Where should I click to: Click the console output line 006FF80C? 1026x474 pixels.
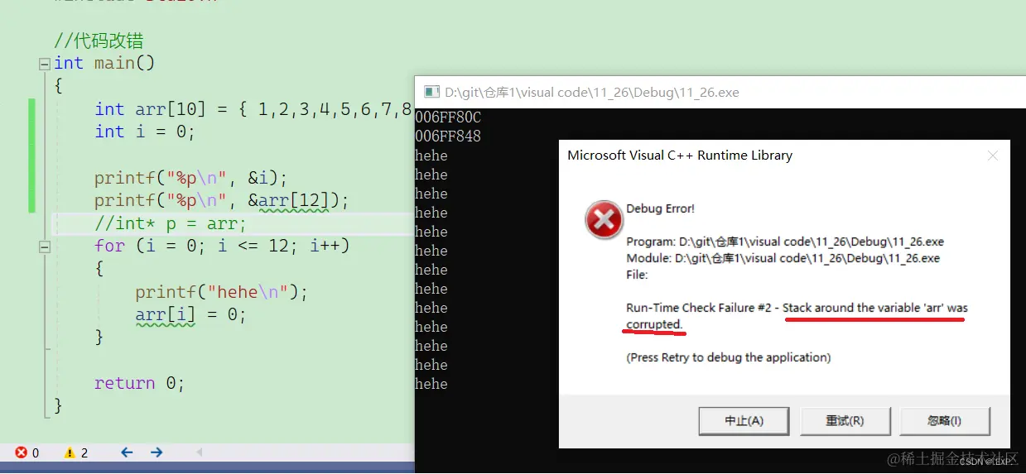tap(448, 118)
